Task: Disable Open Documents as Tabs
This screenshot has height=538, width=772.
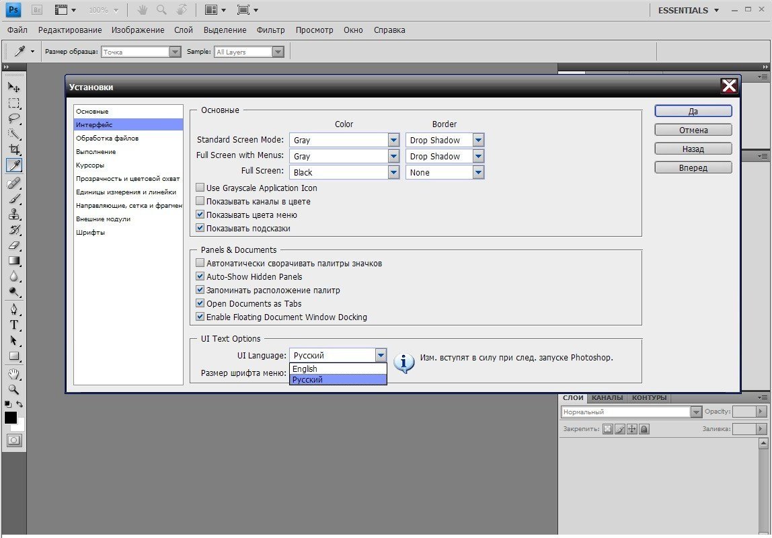Action: (200, 304)
